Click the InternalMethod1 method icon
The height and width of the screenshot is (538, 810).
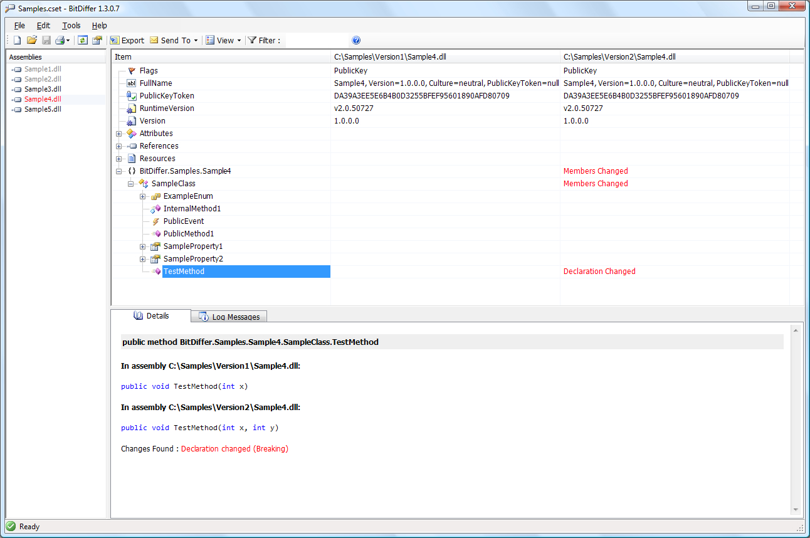click(155, 209)
